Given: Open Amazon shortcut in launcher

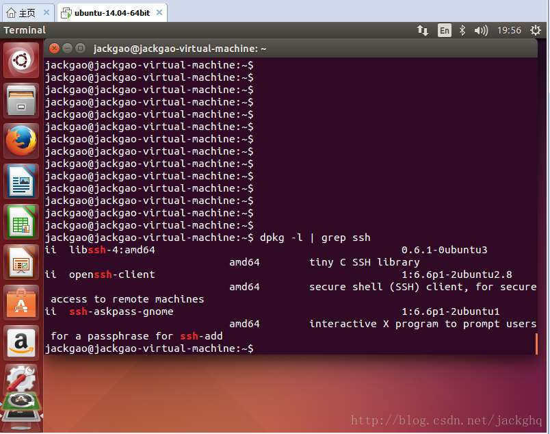Looking at the screenshot, I should click(x=21, y=342).
